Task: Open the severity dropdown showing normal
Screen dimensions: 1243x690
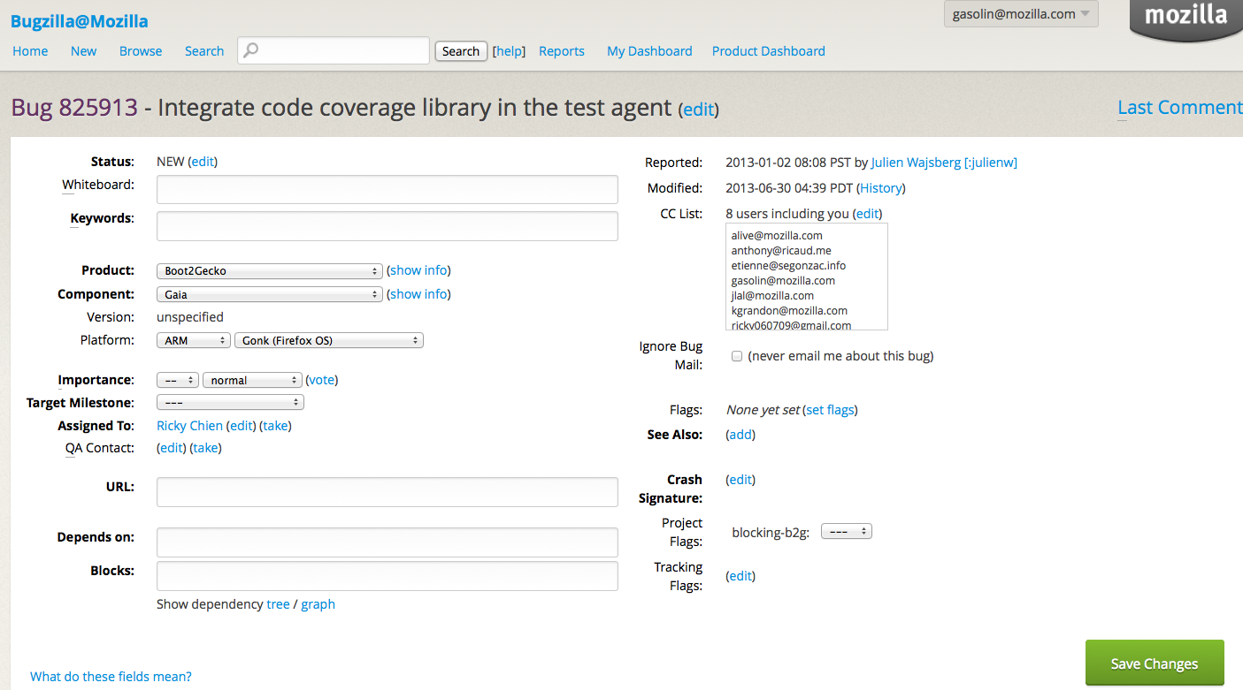Action: (x=253, y=380)
